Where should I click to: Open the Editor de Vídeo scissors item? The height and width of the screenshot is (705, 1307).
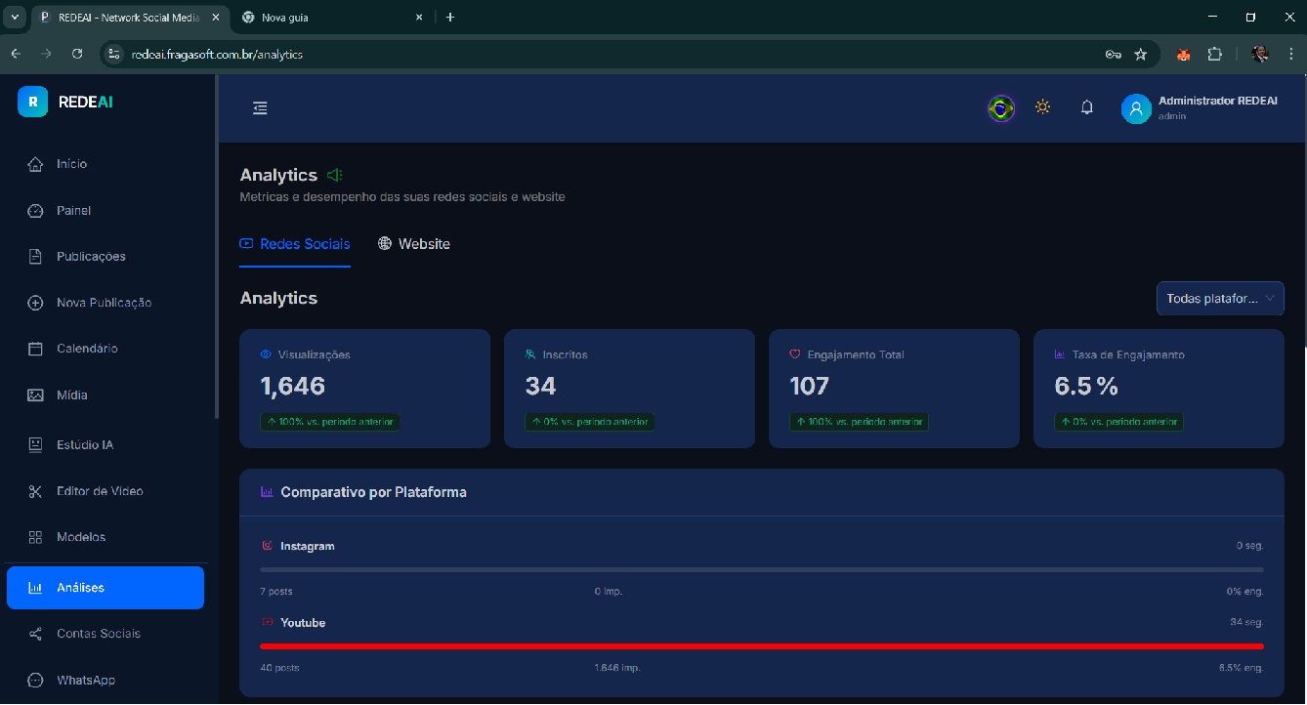(x=99, y=491)
